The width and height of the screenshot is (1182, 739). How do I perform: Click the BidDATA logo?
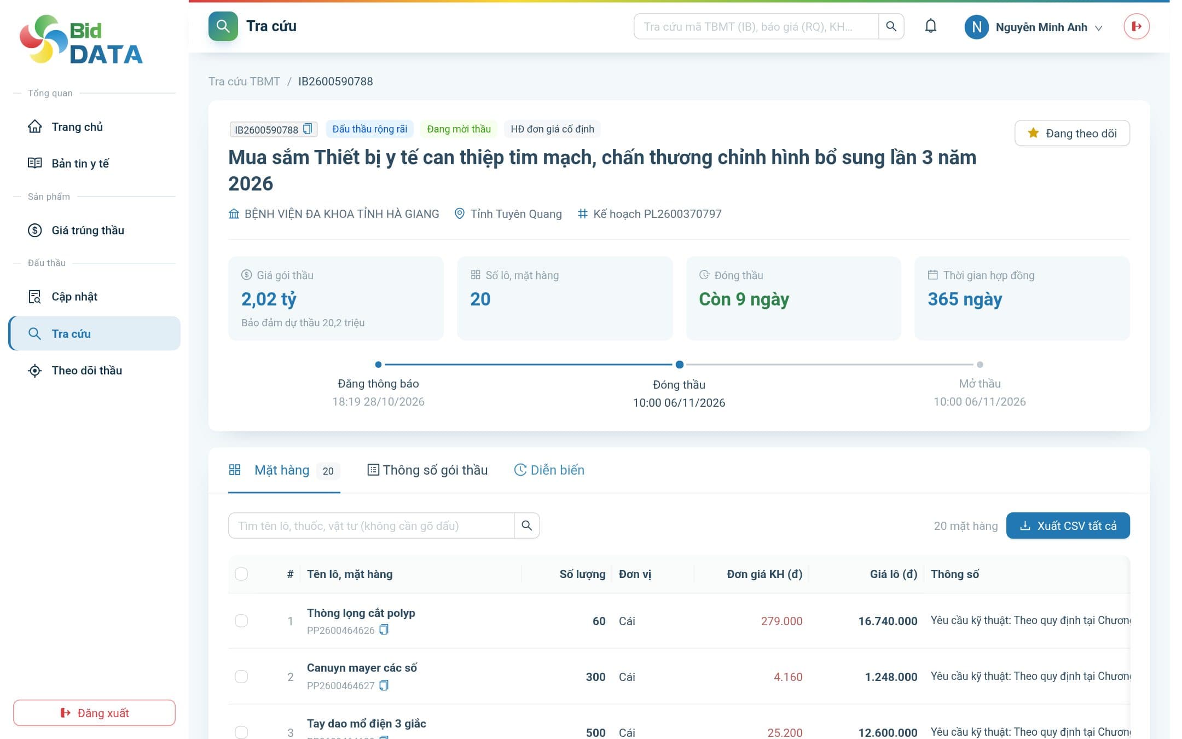pyautogui.click(x=81, y=39)
